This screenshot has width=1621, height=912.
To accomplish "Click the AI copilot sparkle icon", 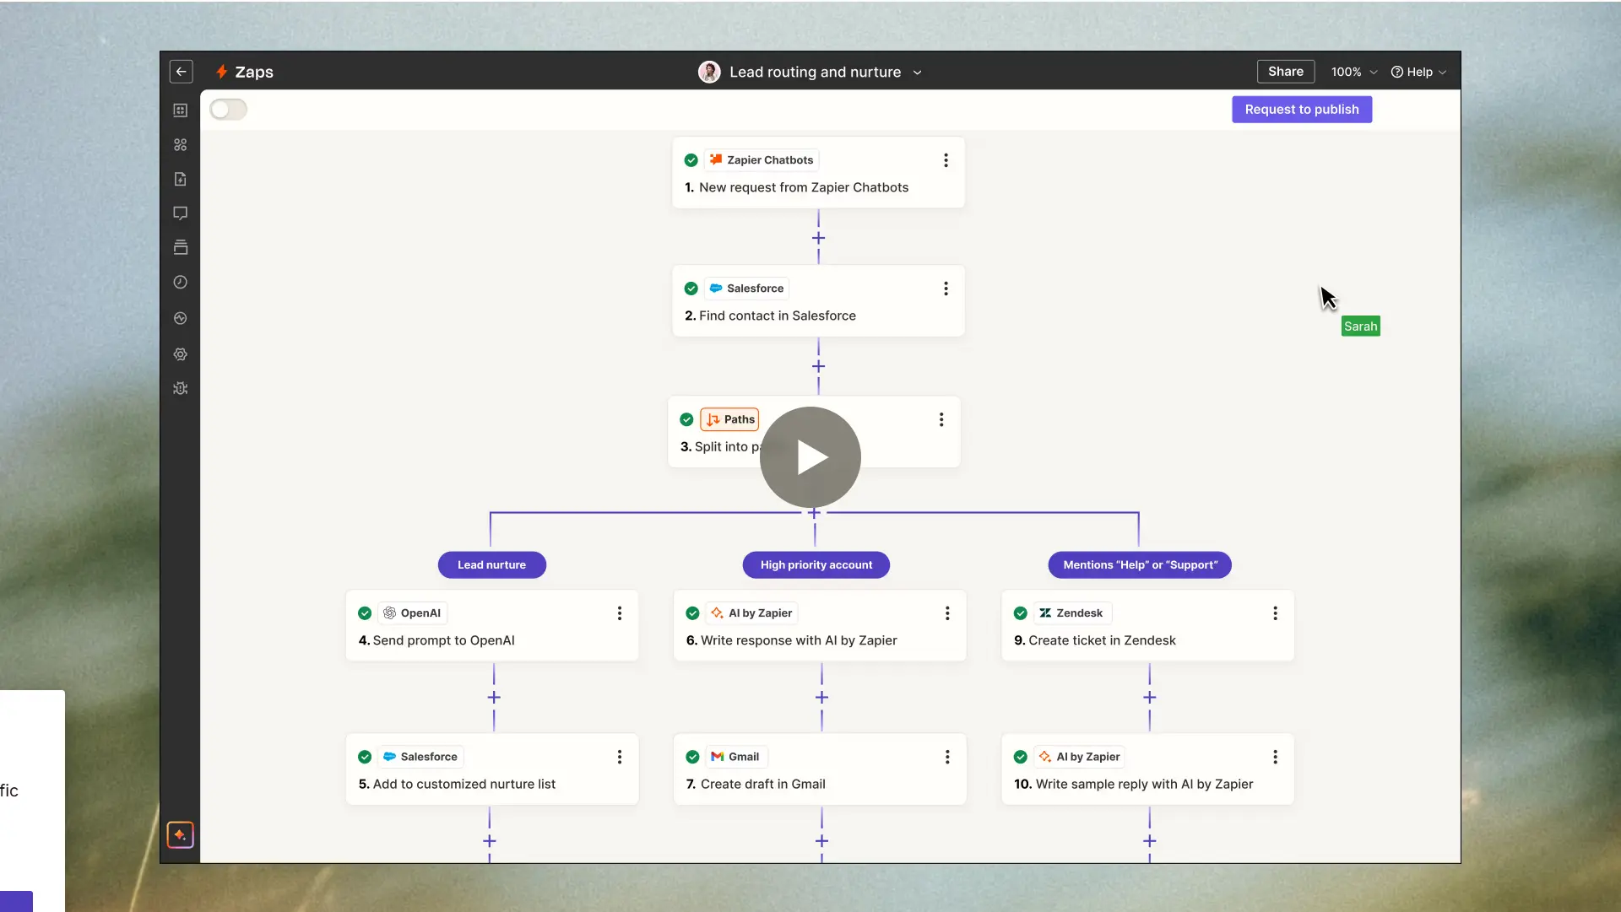I will pyautogui.click(x=180, y=834).
